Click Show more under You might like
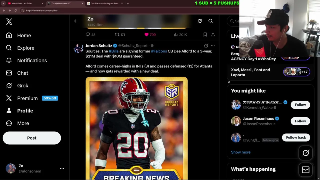 pos(240,152)
